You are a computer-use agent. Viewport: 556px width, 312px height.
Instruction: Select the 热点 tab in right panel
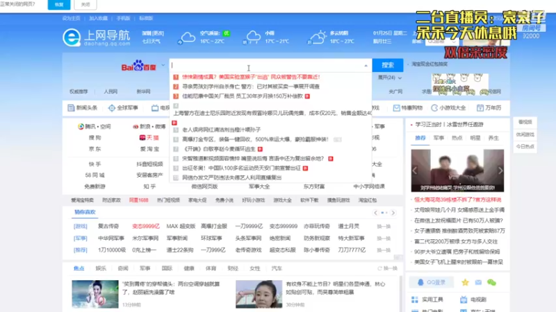[457, 138]
